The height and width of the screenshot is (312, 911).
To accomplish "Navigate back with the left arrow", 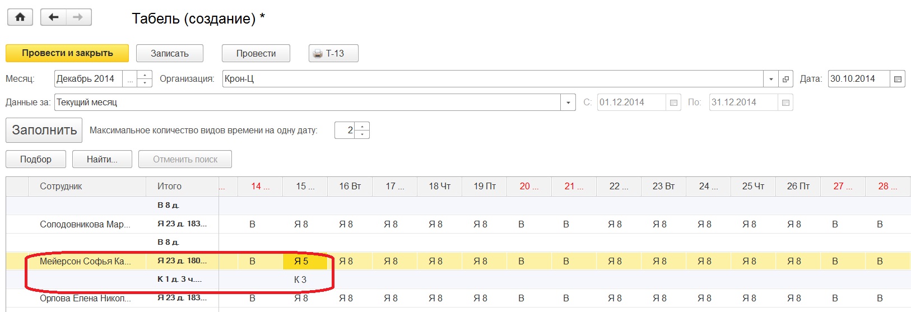I will (54, 17).
